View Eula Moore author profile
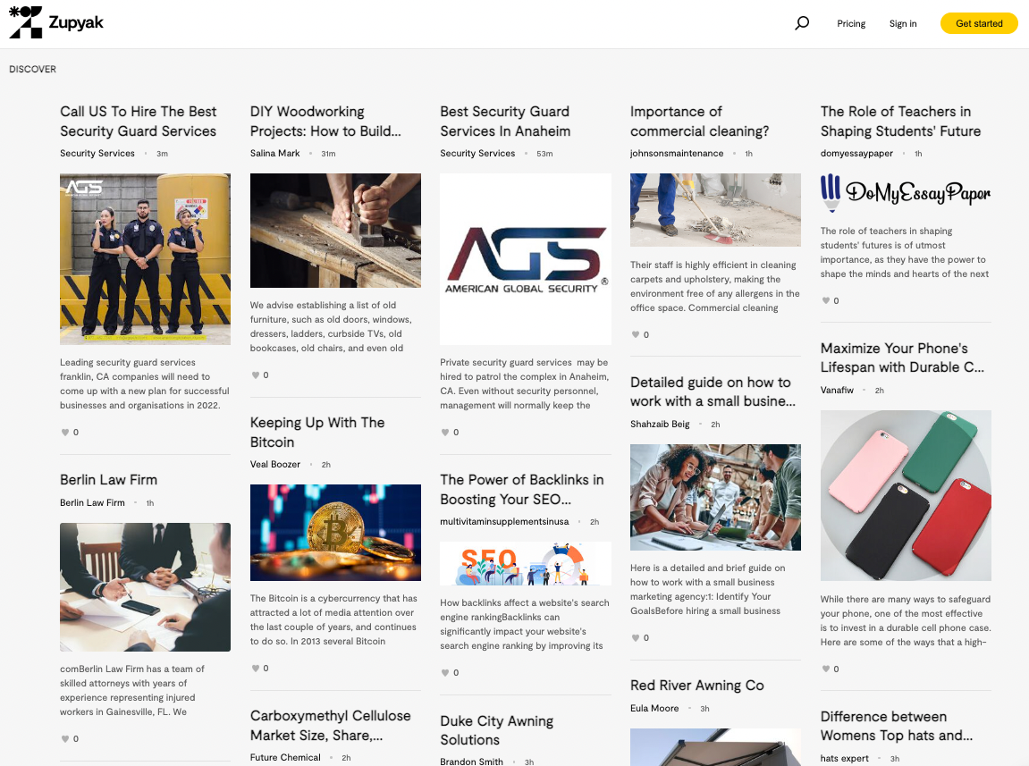Screen dimensions: 1029x766 (x=654, y=708)
